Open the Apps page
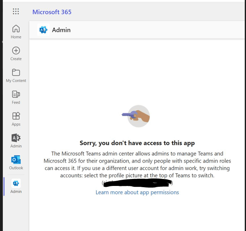The image size is (246, 231). 16,119
